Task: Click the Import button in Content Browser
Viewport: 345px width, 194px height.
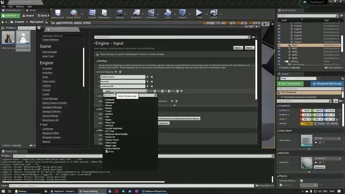Action: (x=28, y=16)
